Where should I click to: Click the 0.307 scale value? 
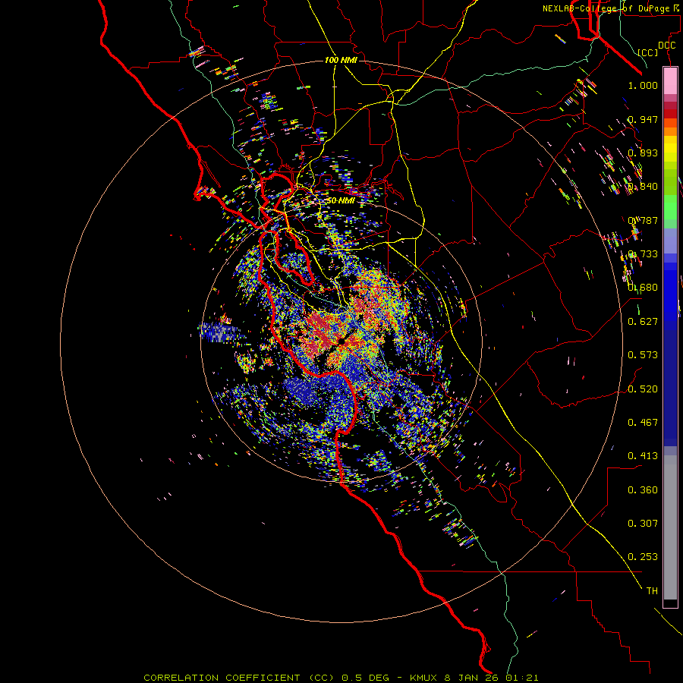(x=643, y=524)
